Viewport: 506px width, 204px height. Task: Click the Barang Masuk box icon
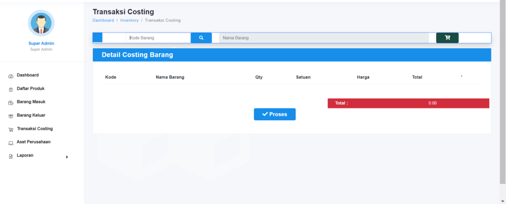(x=10, y=103)
